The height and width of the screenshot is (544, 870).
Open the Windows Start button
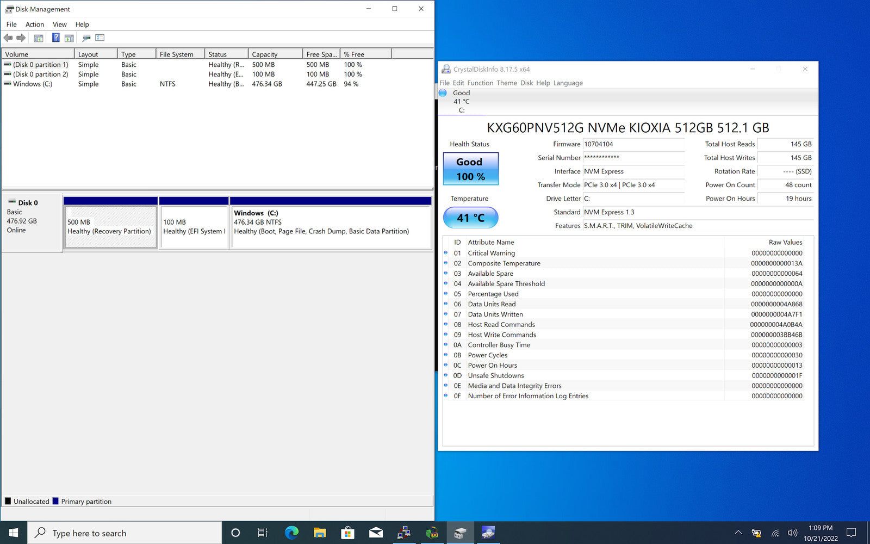coord(14,533)
